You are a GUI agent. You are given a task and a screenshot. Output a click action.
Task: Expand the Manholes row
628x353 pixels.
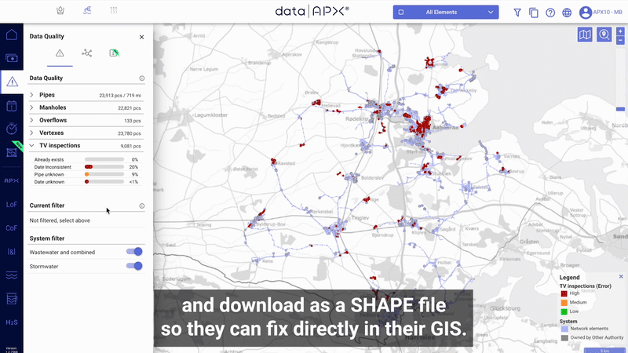[x=32, y=107]
